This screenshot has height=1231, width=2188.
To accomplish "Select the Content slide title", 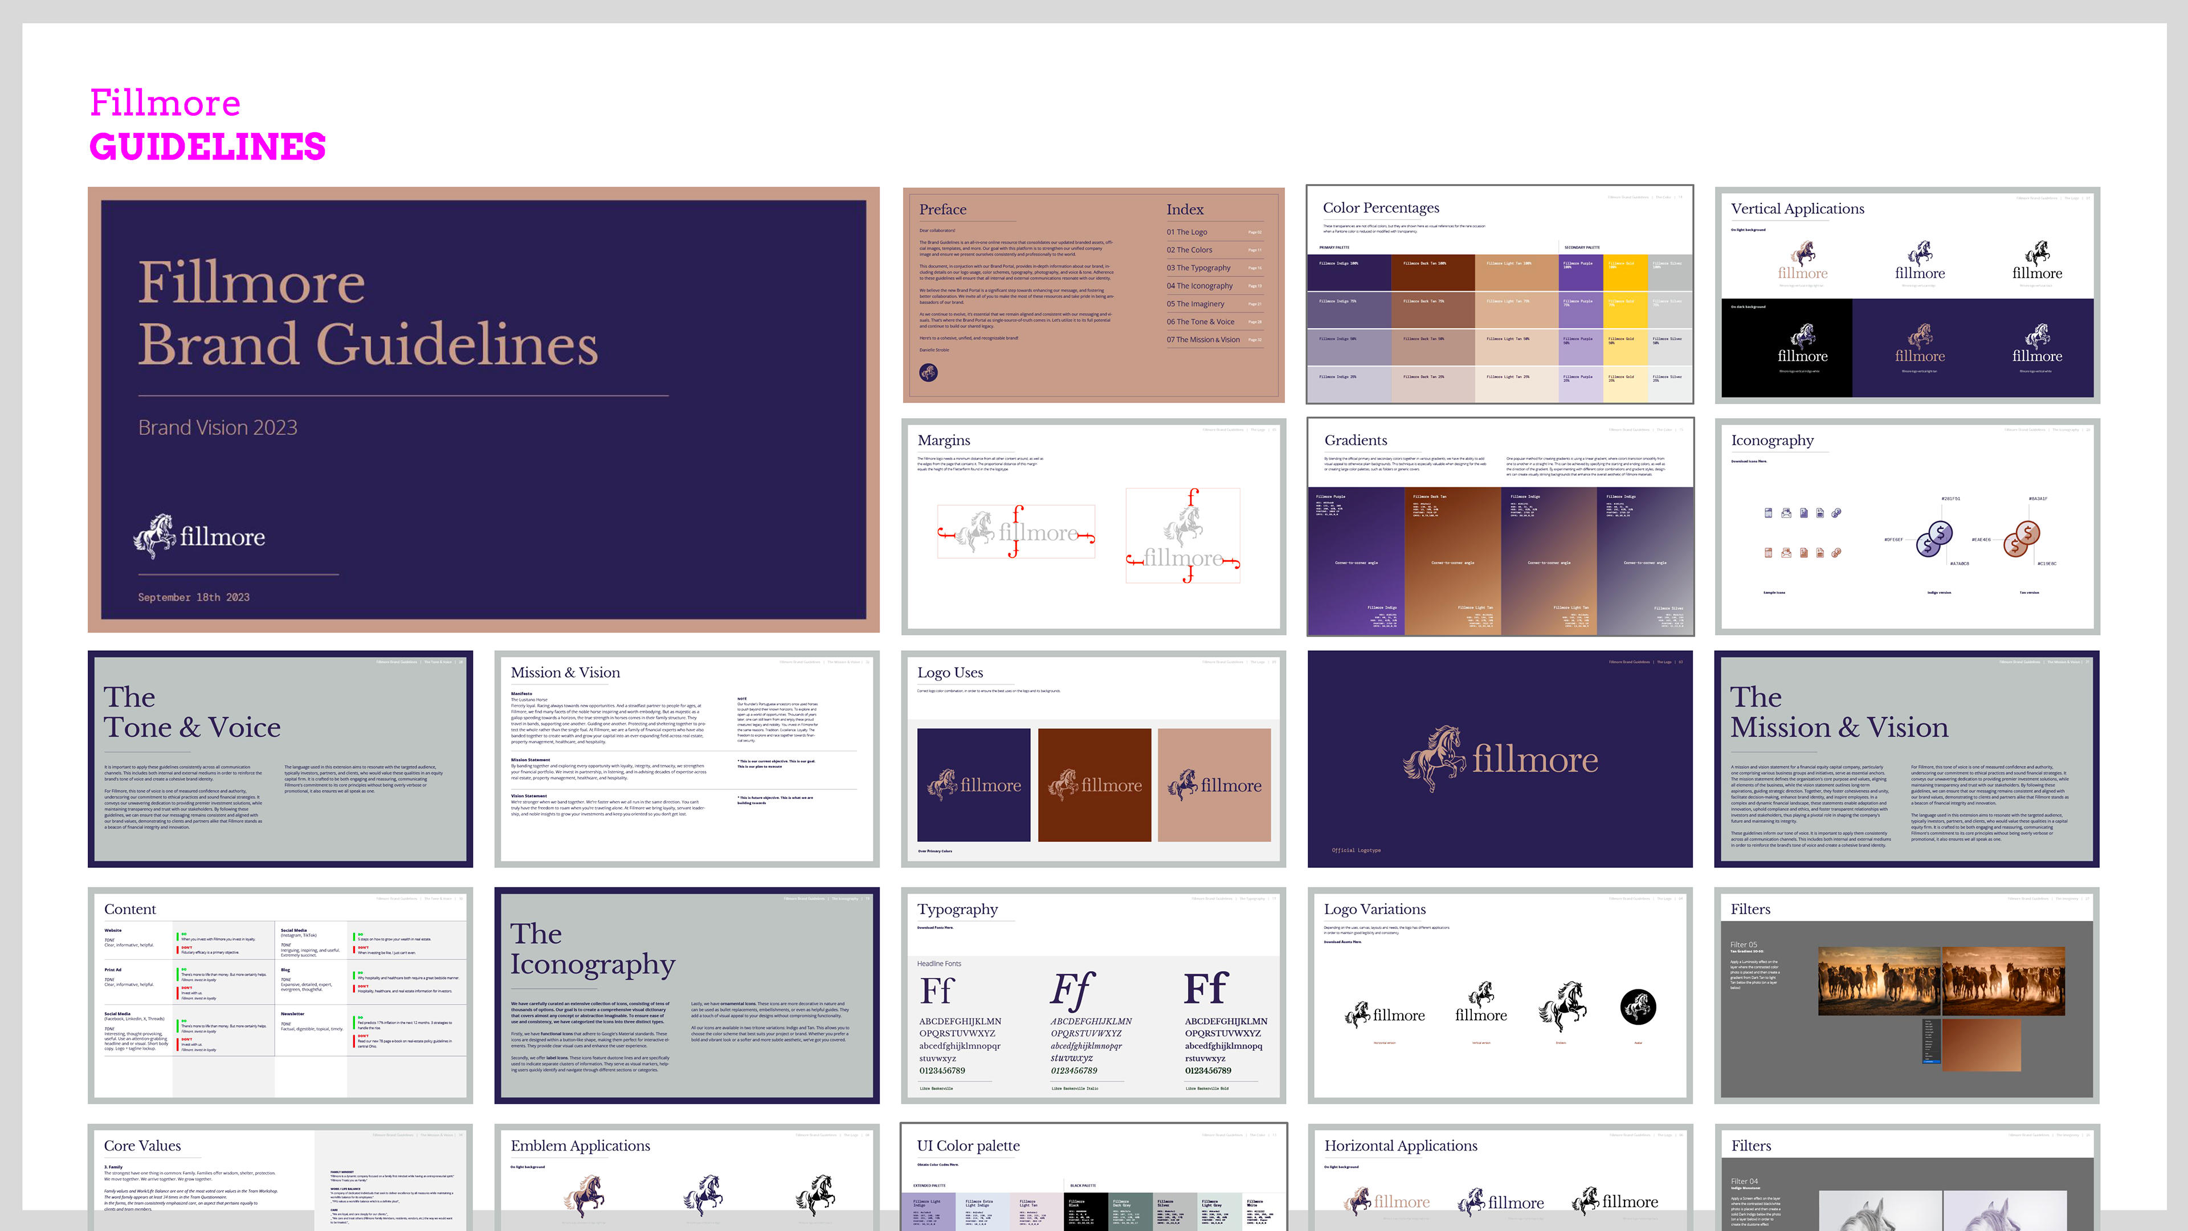I will 130,909.
